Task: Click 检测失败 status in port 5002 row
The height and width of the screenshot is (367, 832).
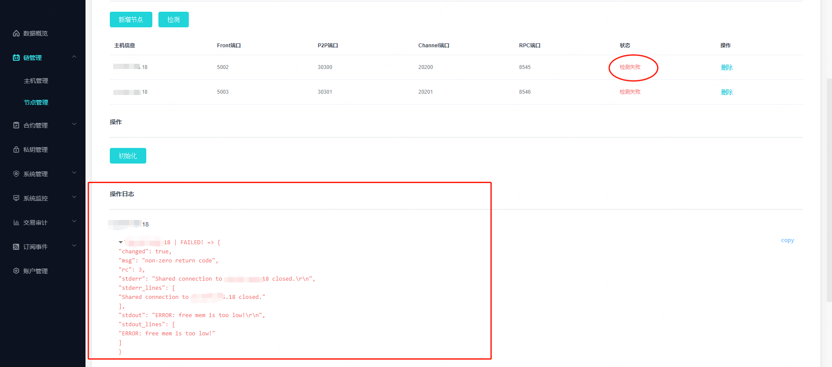Action: tap(630, 67)
